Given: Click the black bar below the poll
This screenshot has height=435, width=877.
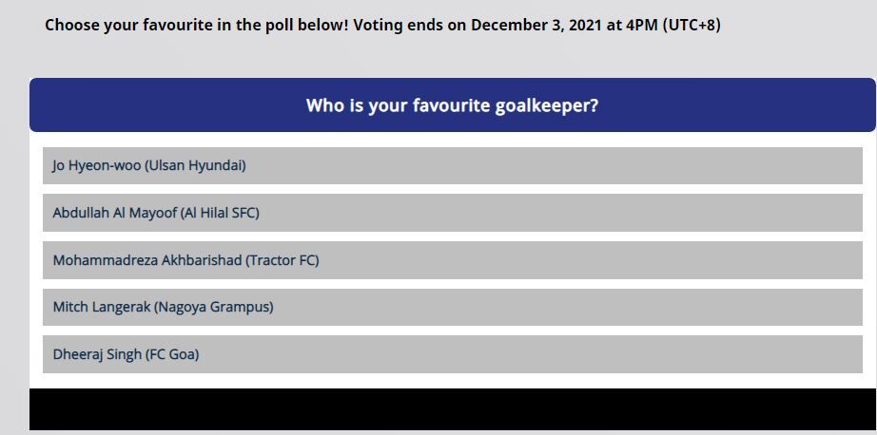Looking at the screenshot, I should click(452, 409).
